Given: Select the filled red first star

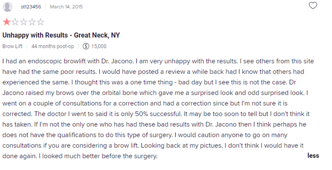Looking at the screenshot, I should point(6,22).
